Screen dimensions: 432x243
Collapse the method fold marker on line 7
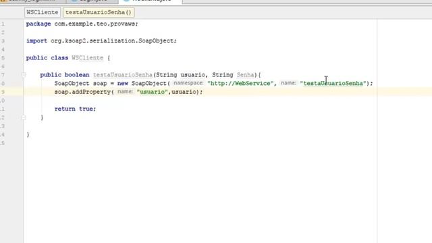[x=24, y=75]
